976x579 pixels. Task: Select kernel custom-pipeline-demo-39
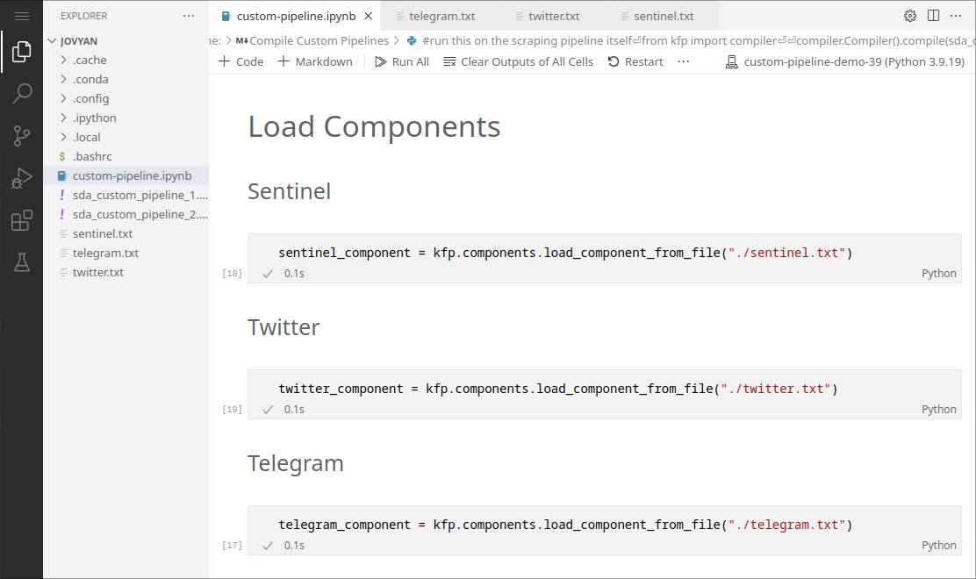845,61
